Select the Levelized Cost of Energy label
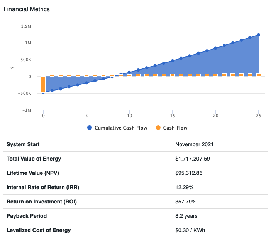Viewport: 271px width, 246px height. (39, 230)
